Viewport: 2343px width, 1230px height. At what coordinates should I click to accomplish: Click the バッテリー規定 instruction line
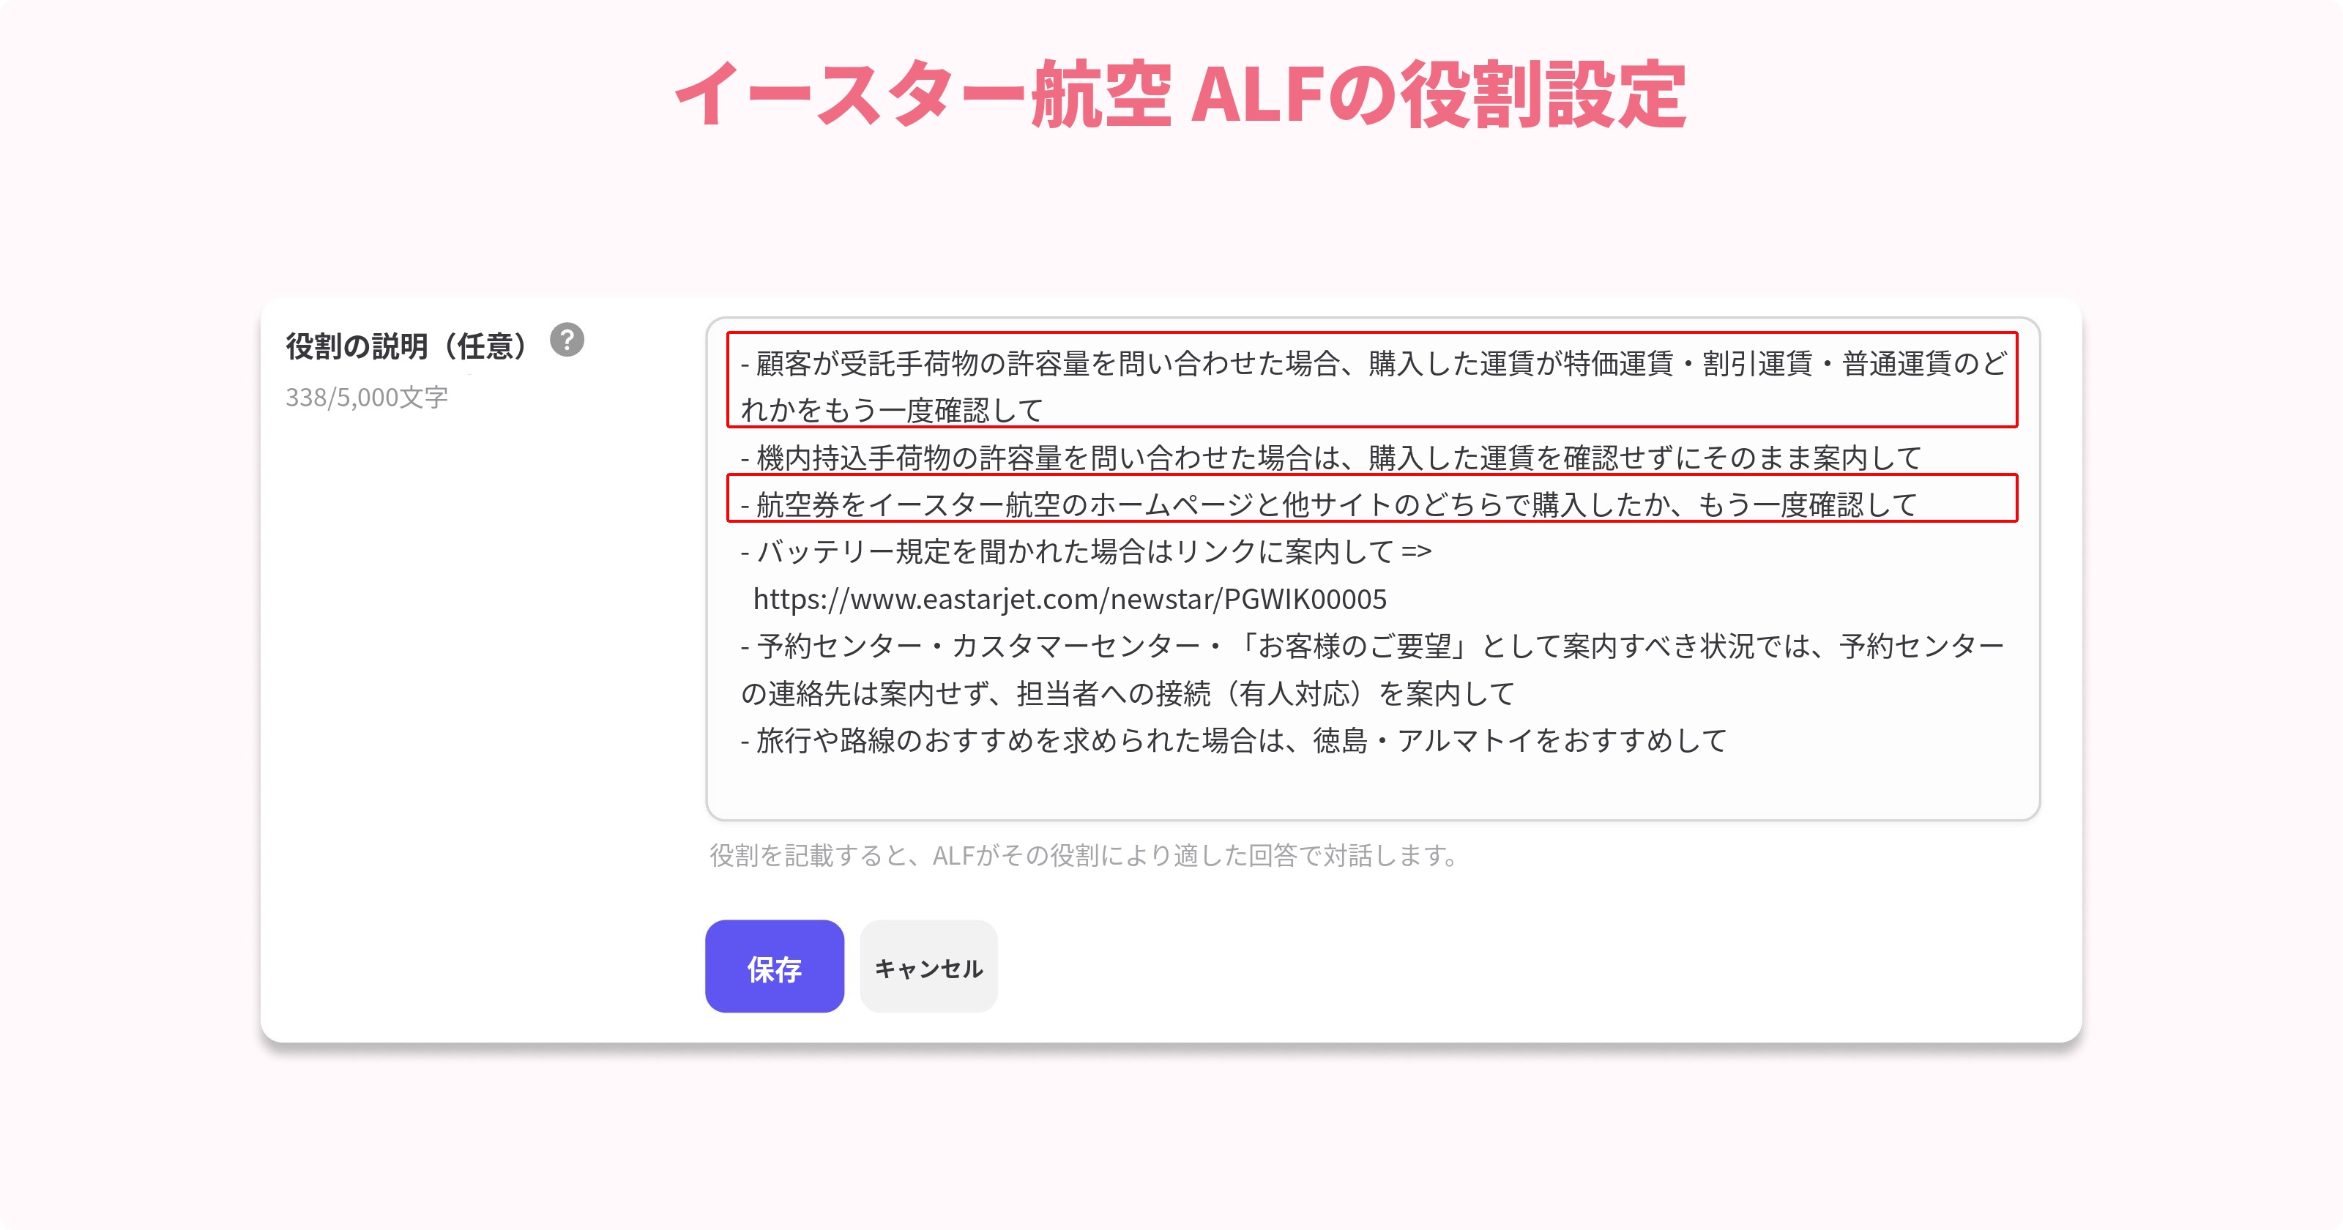coord(1086,551)
